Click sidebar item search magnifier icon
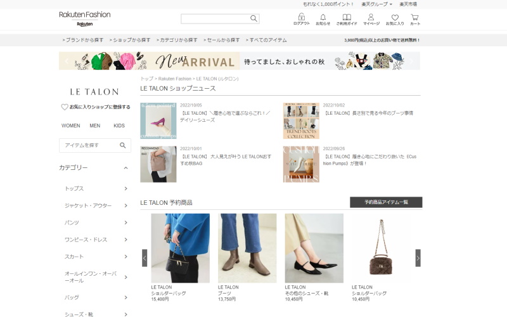This screenshot has height=317, width=507. tap(123, 145)
